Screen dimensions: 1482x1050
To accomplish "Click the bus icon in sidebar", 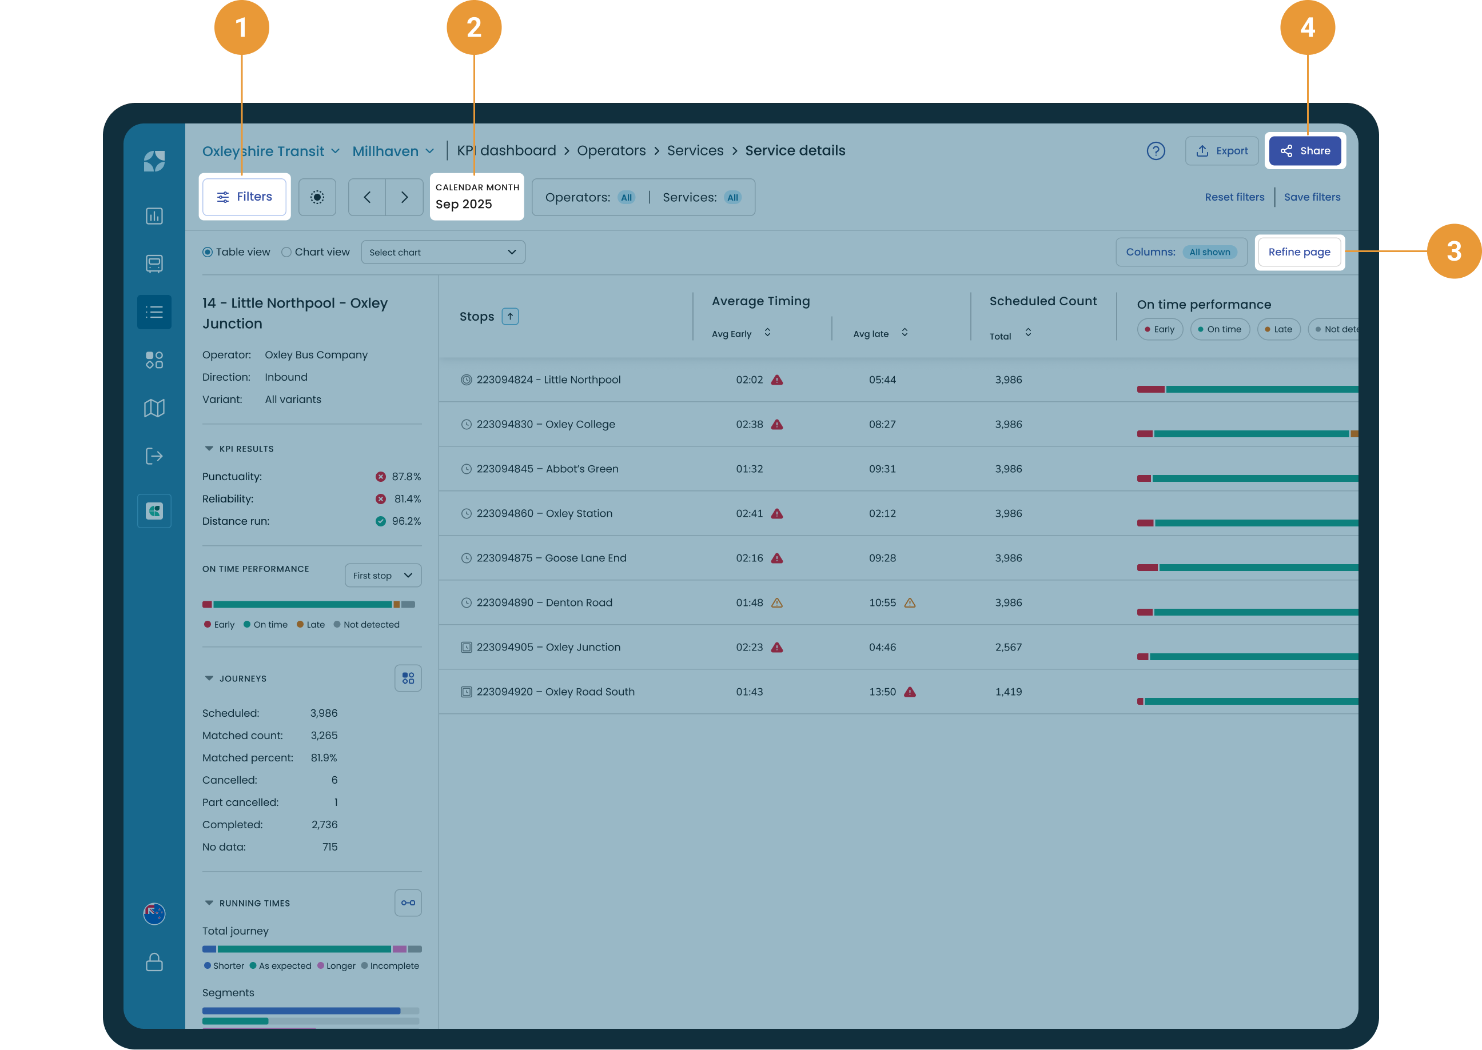I will (x=154, y=264).
